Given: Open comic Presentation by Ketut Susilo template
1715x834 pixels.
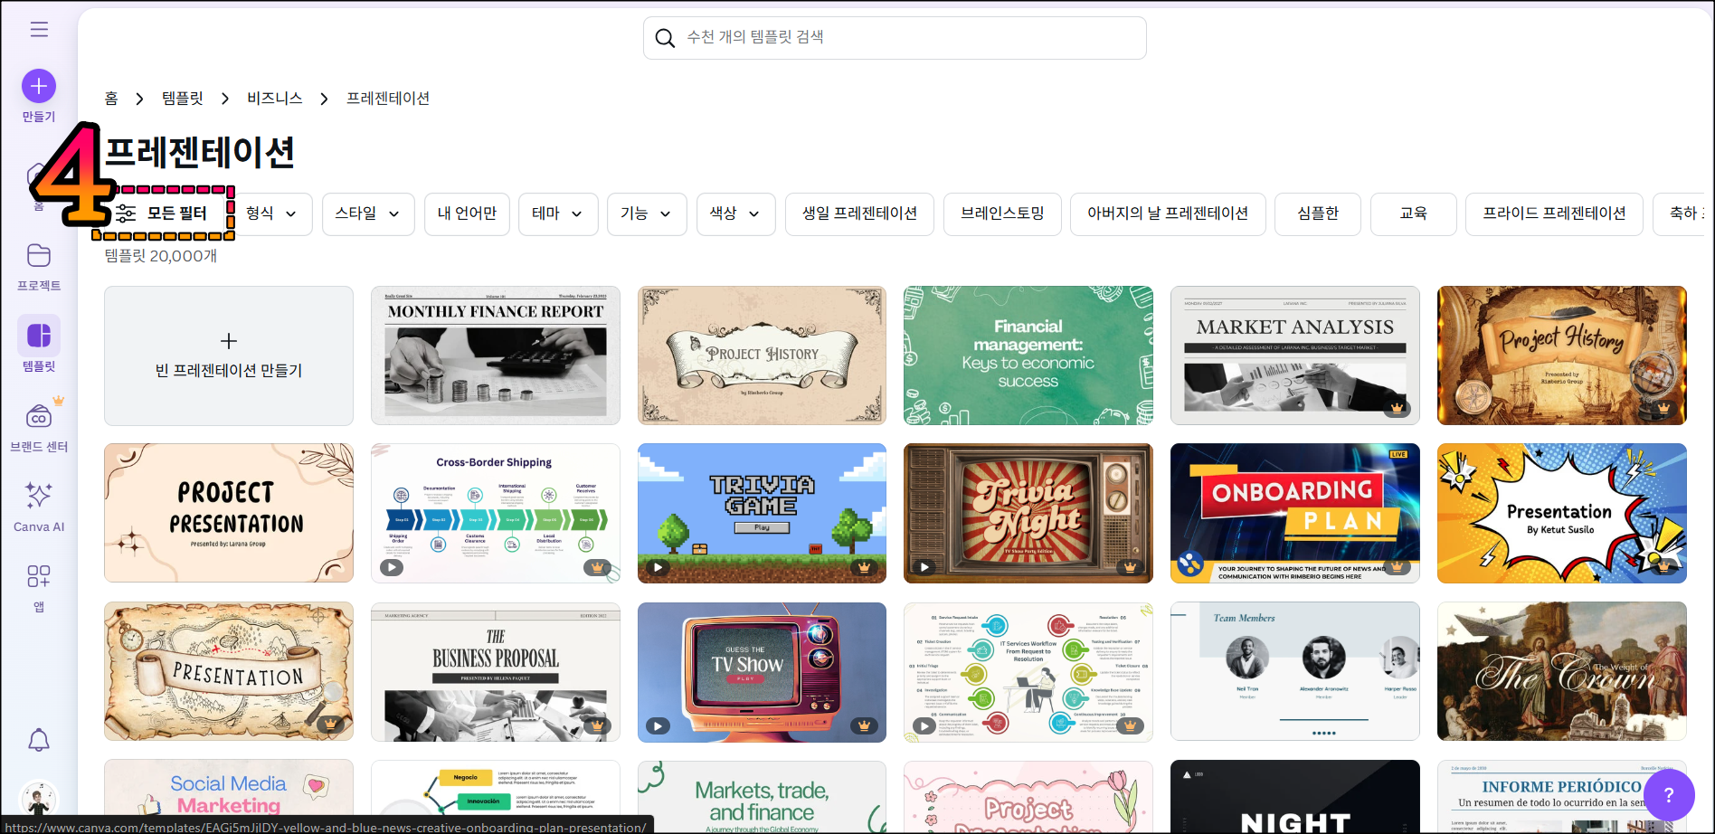Looking at the screenshot, I should pos(1562,513).
